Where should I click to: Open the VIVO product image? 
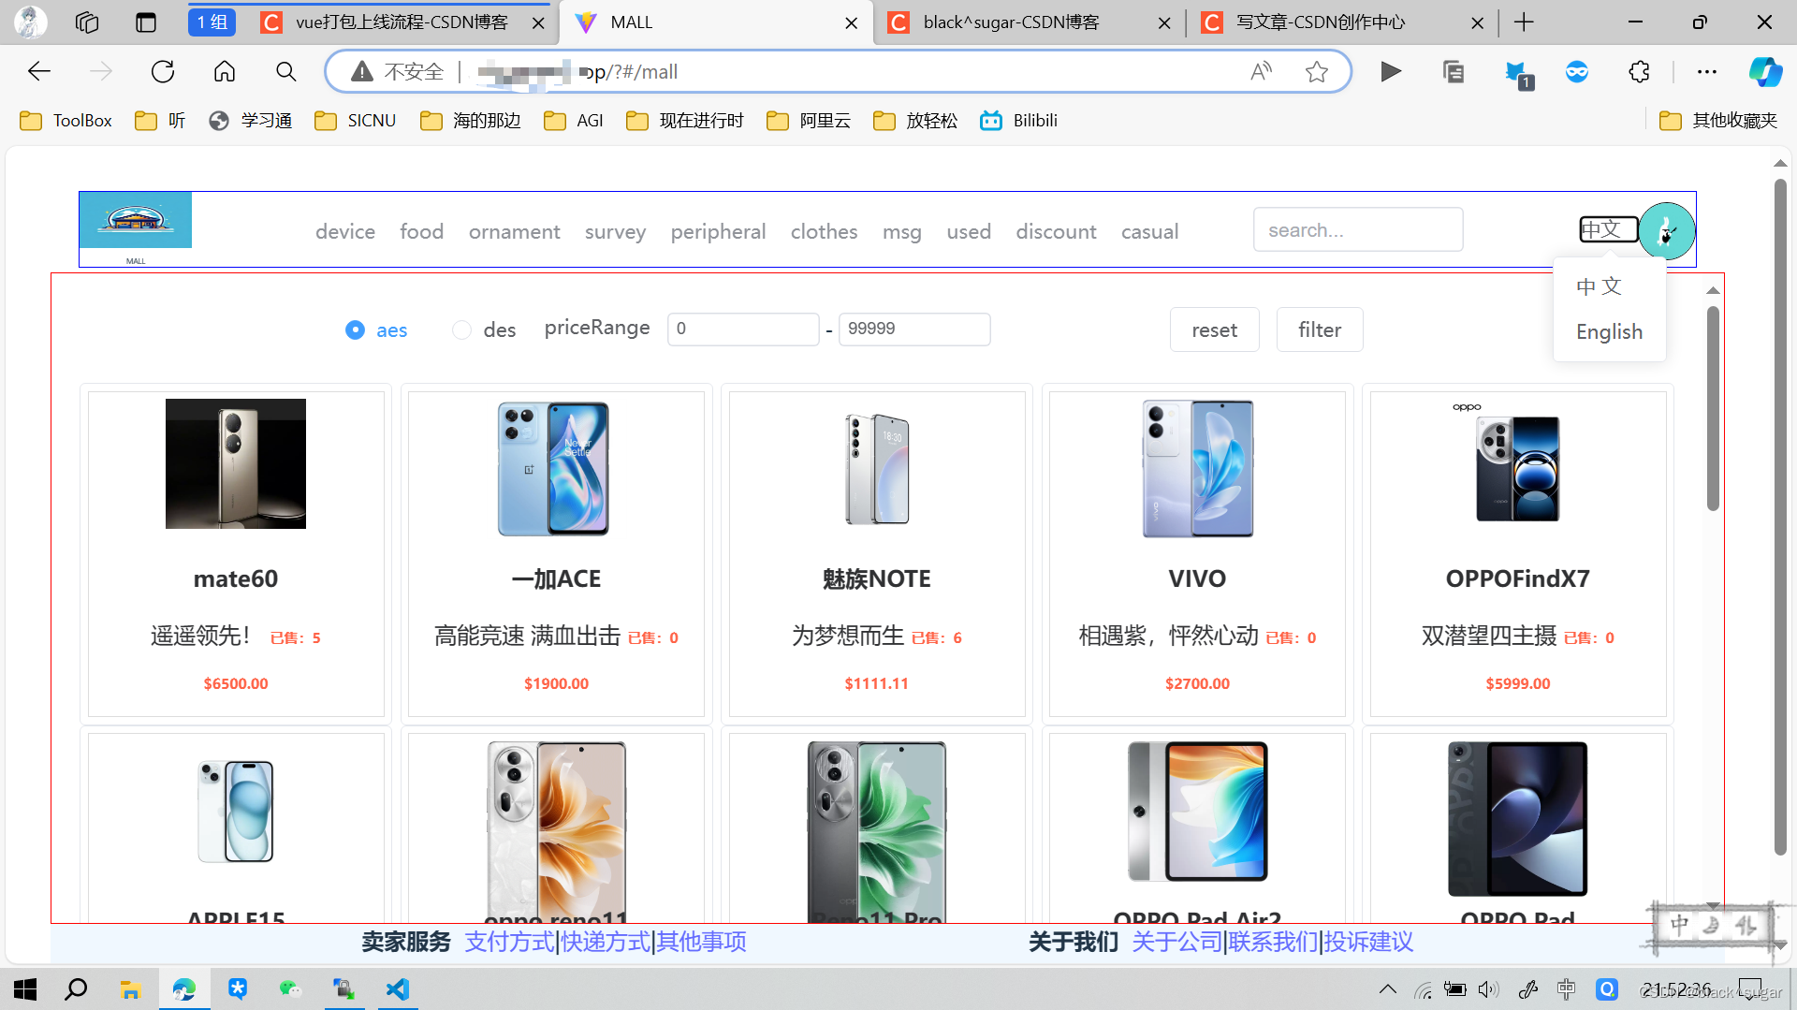[1197, 468]
